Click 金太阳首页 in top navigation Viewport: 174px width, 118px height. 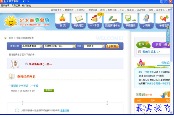[x=56, y=10]
